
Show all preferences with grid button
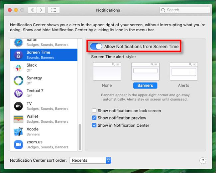[x=54, y=10]
